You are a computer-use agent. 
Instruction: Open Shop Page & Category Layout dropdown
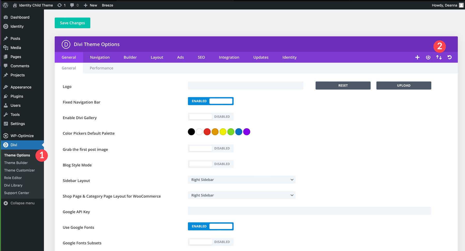coord(242,195)
